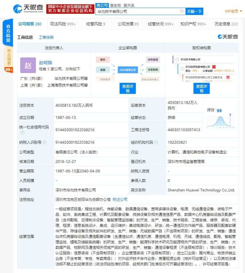
Task: Open the 公司发展 95 tab
Action: [128, 24]
